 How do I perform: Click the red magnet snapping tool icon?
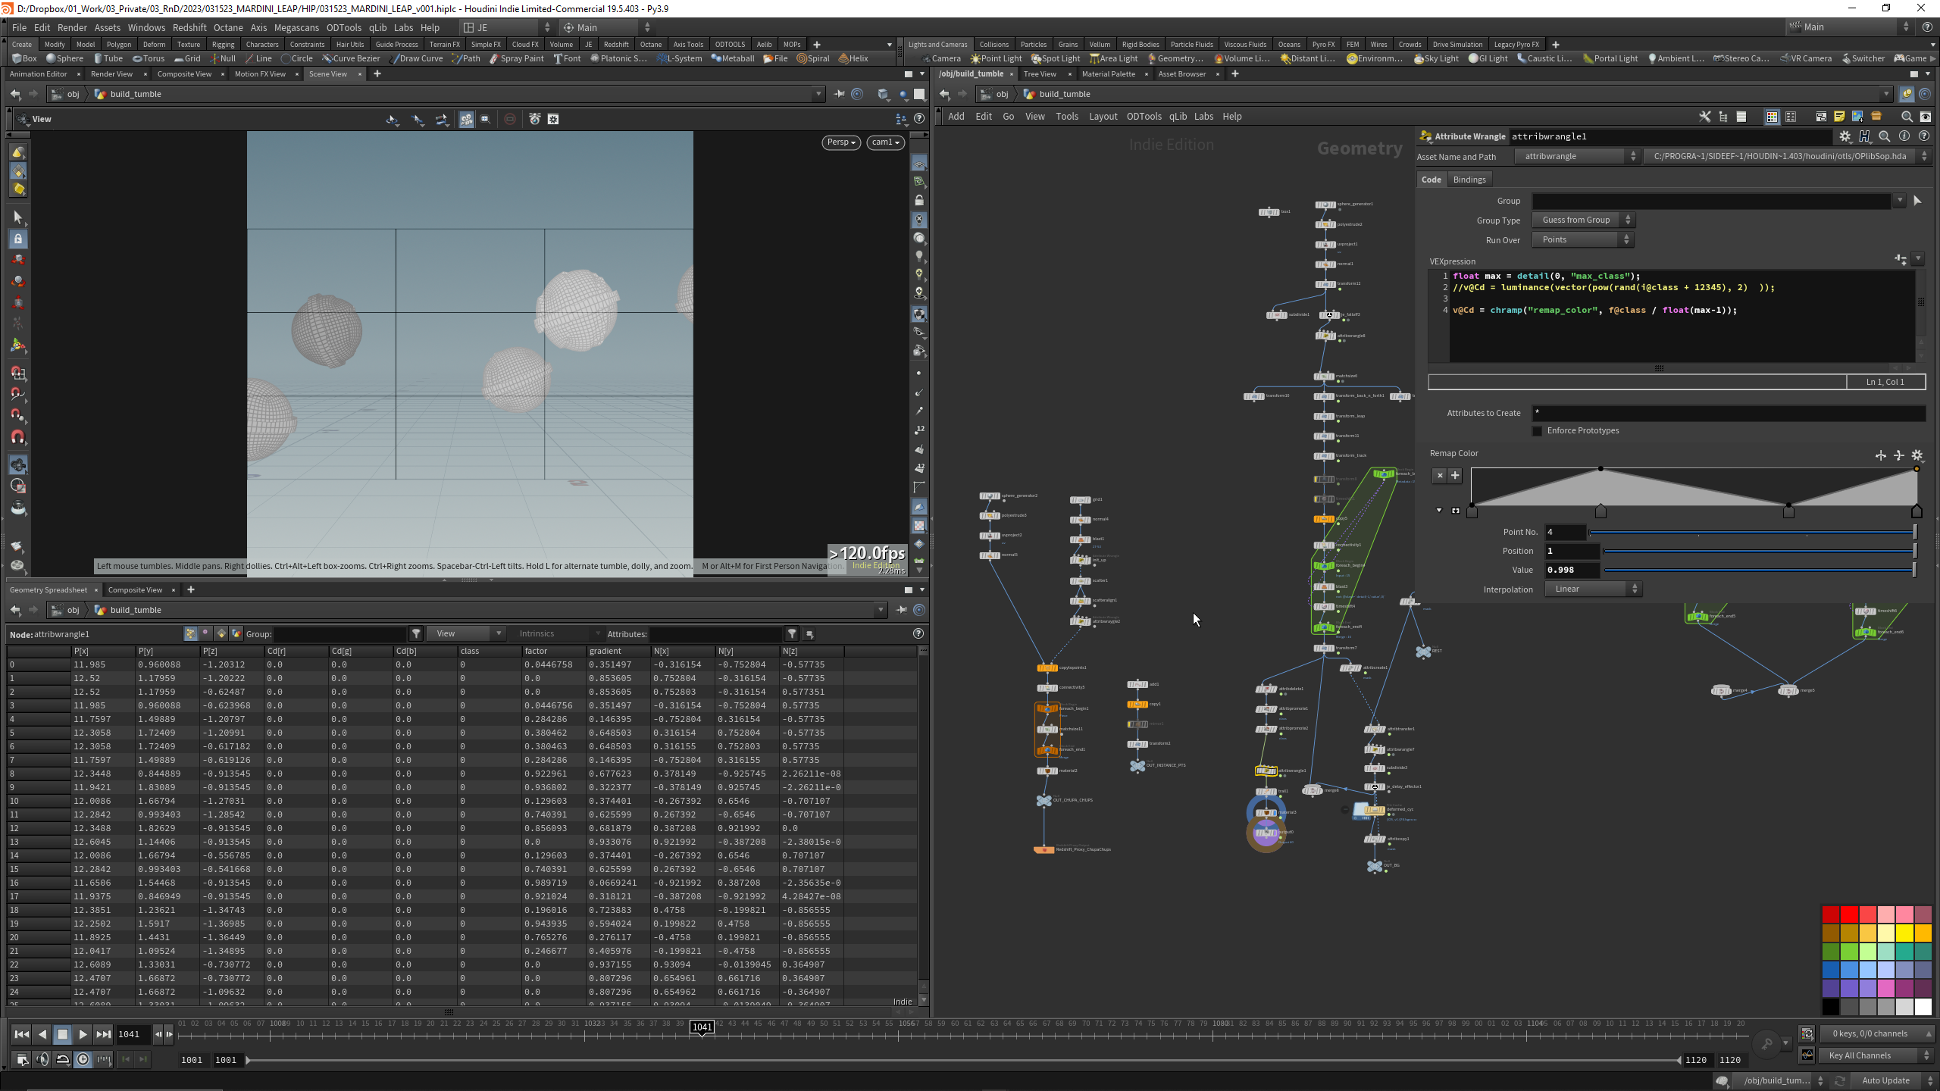click(18, 437)
